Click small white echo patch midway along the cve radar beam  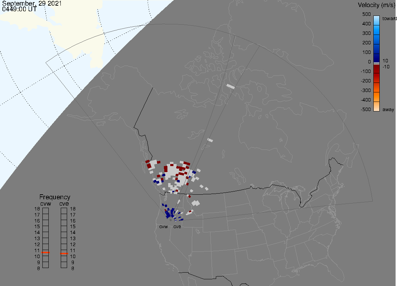click(210, 140)
